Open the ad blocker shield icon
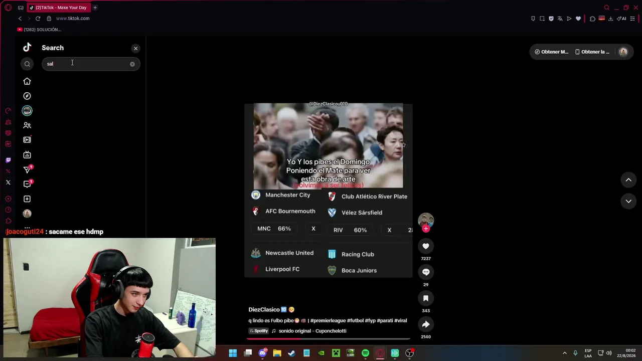Viewport: 642px width, 361px height. (x=551, y=19)
